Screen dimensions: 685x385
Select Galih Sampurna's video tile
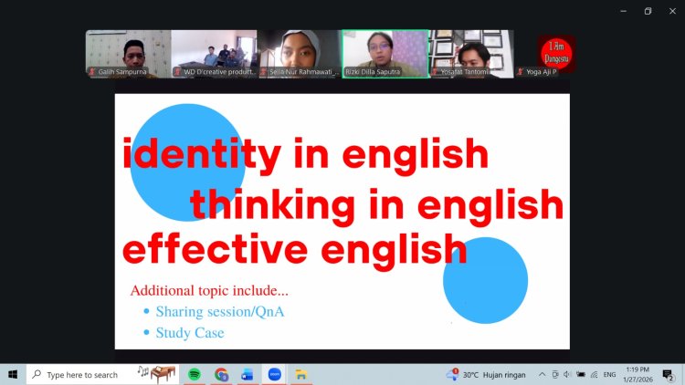point(128,54)
